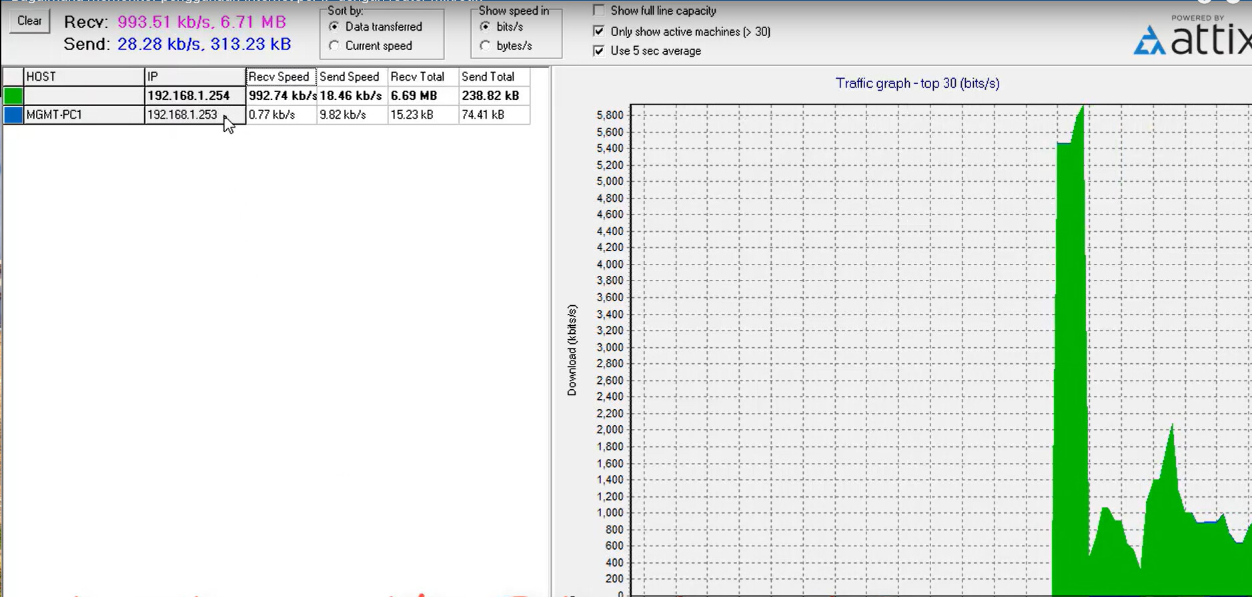Click Recv Speed value 0.77 kb/s
This screenshot has height=597, width=1252.
(281, 115)
